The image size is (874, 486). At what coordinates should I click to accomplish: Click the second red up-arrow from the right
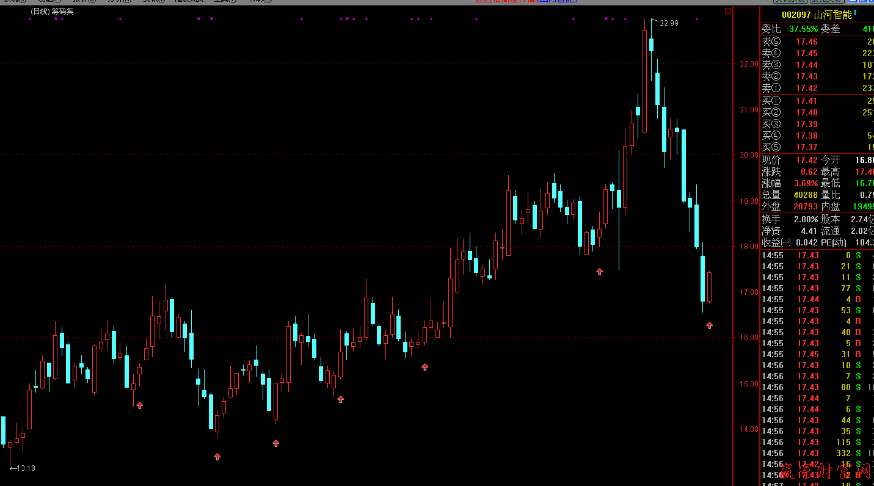tap(599, 272)
